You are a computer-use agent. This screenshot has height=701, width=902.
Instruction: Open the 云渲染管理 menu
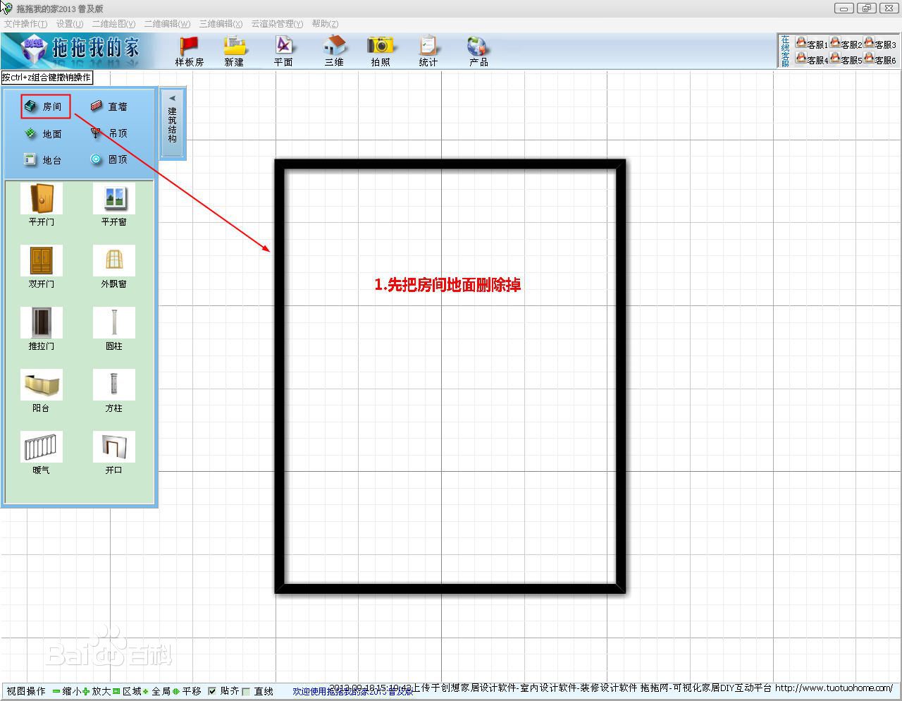277,24
